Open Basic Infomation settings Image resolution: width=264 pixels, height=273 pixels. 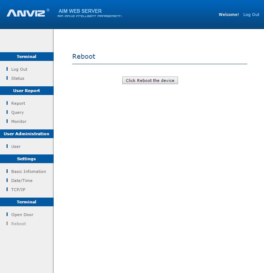point(29,171)
